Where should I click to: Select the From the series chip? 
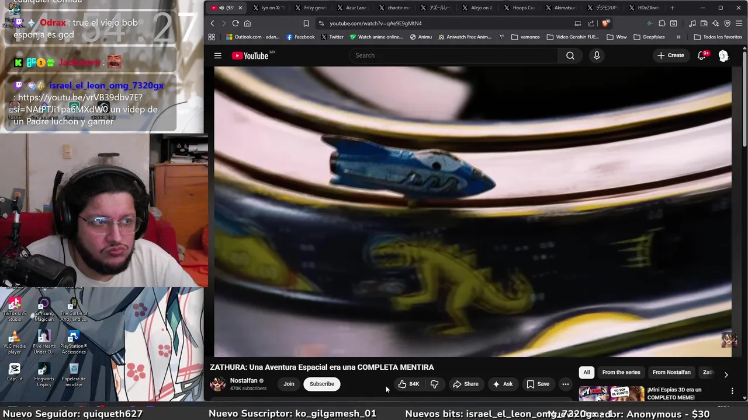(621, 372)
